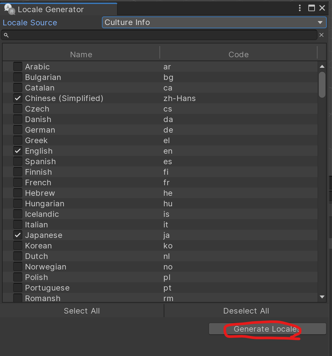Uncheck the Japanese locale
Viewport: 332px width, 356px height.
[x=18, y=235]
